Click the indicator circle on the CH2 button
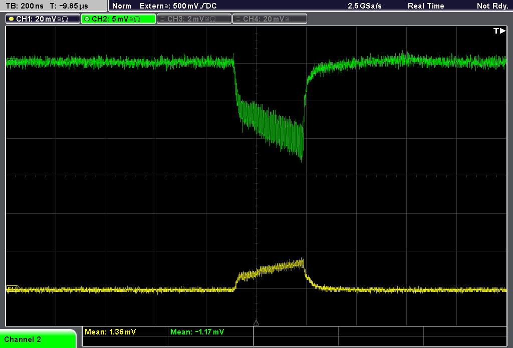This screenshot has height=348, width=513. click(87, 19)
